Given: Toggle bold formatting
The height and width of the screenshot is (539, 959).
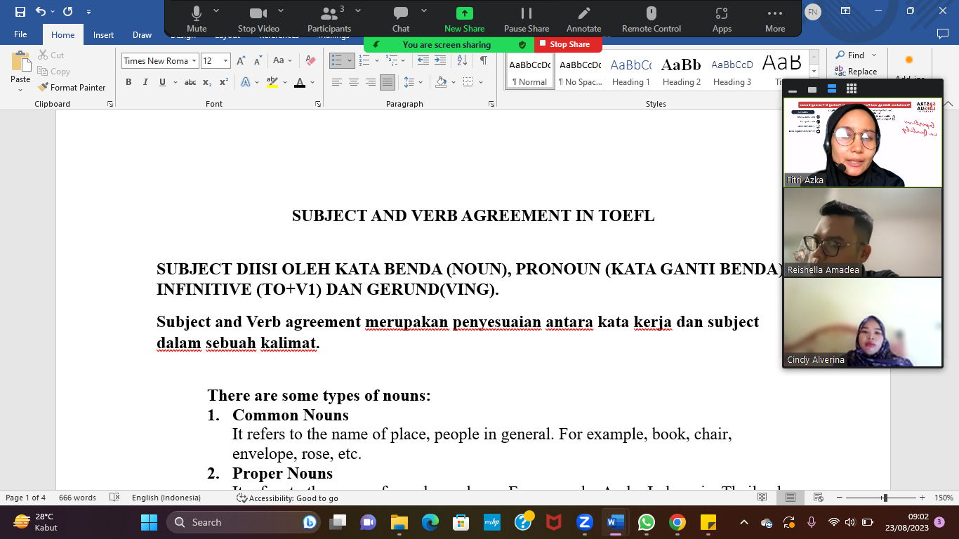Looking at the screenshot, I should [x=128, y=82].
